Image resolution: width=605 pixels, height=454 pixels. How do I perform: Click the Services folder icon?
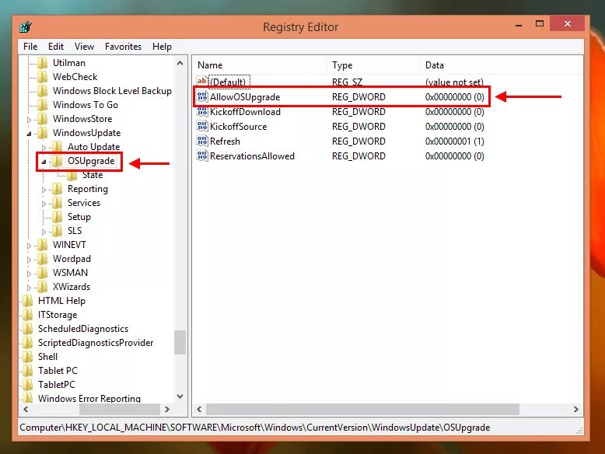click(58, 202)
